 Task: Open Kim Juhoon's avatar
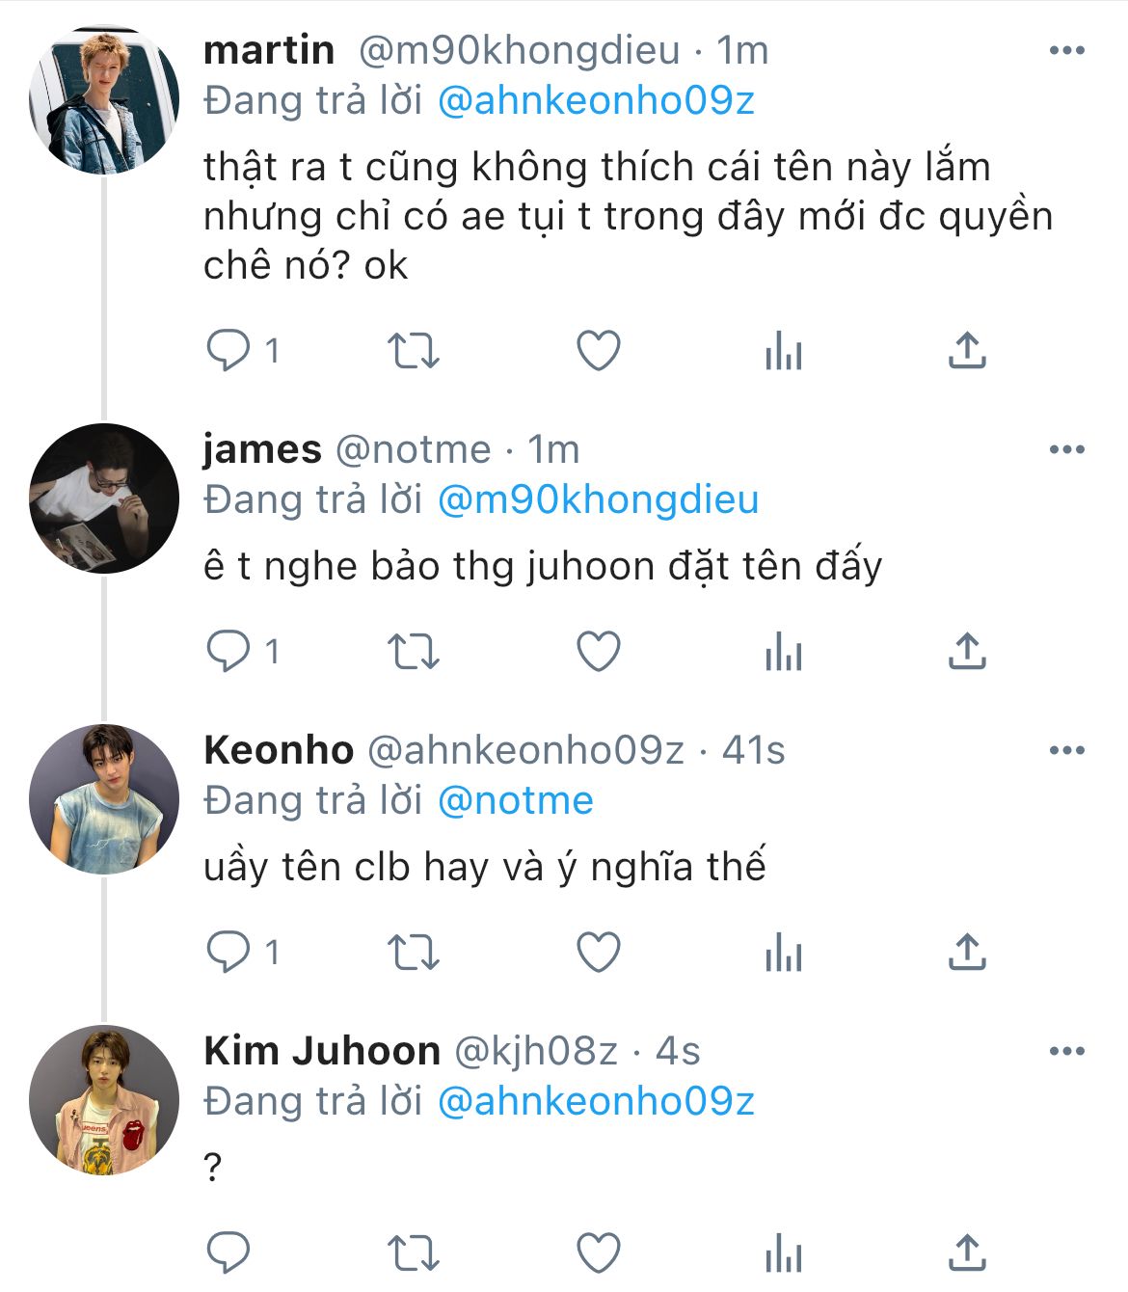tap(104, 1100)
